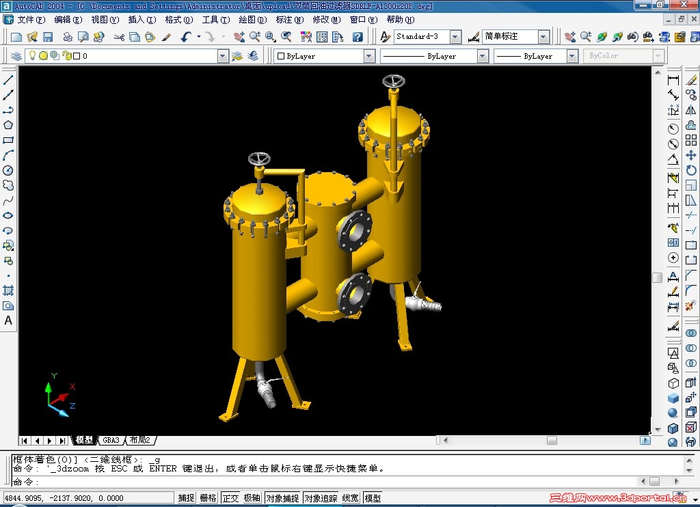Toggle 栅格 grid display in status bar
This screenshot has height=507, width=700.
pyautogui.click(x=208, y=498)
